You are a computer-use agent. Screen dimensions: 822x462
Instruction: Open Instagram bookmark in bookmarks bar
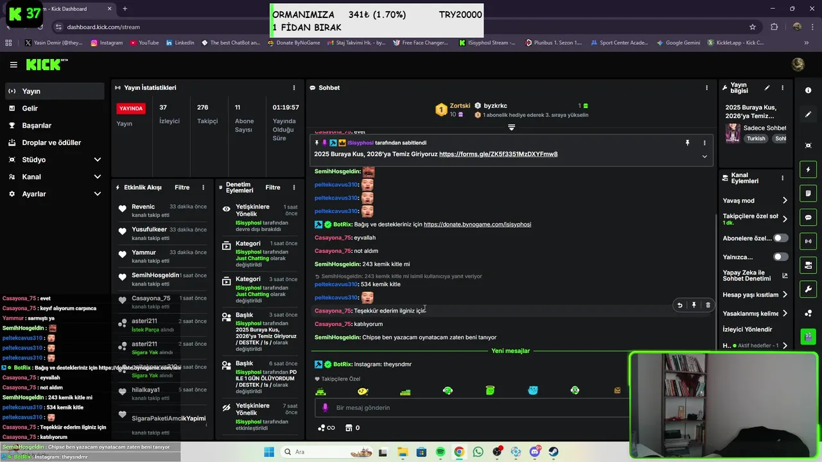point(107,43)
